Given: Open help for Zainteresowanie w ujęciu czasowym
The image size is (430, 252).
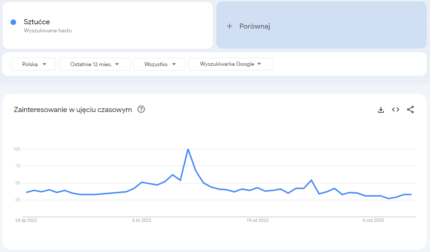Looking at the screenshot, I should (x=141, y=109).
